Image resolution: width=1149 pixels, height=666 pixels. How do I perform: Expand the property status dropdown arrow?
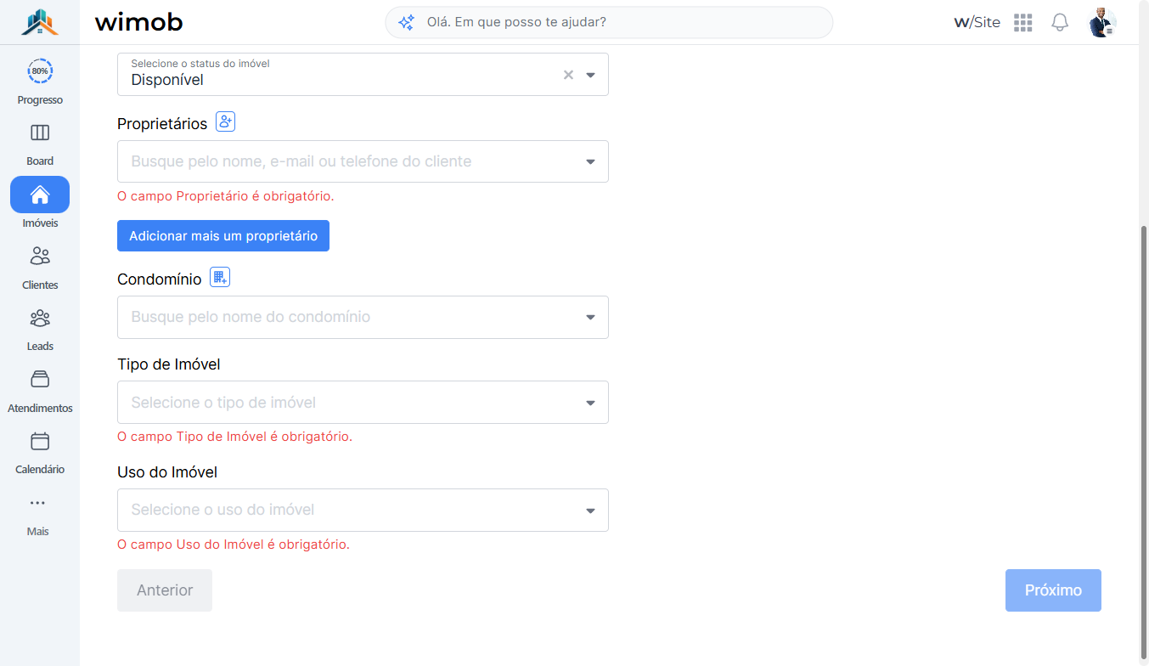click(591, 75)
